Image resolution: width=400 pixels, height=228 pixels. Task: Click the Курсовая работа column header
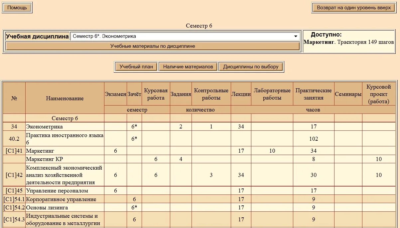[156, 94]
